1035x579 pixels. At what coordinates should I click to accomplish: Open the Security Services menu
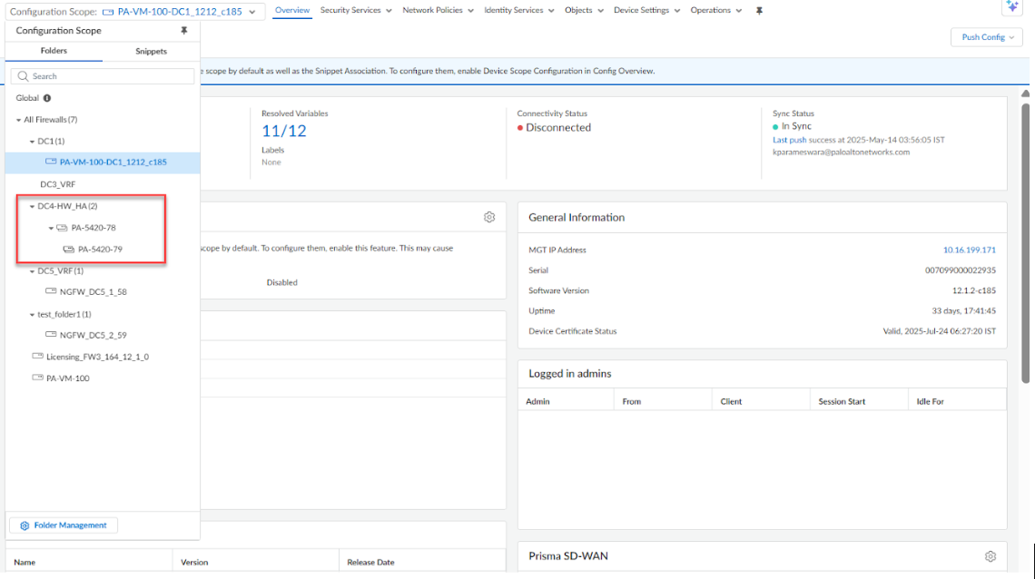pos(356,11)
